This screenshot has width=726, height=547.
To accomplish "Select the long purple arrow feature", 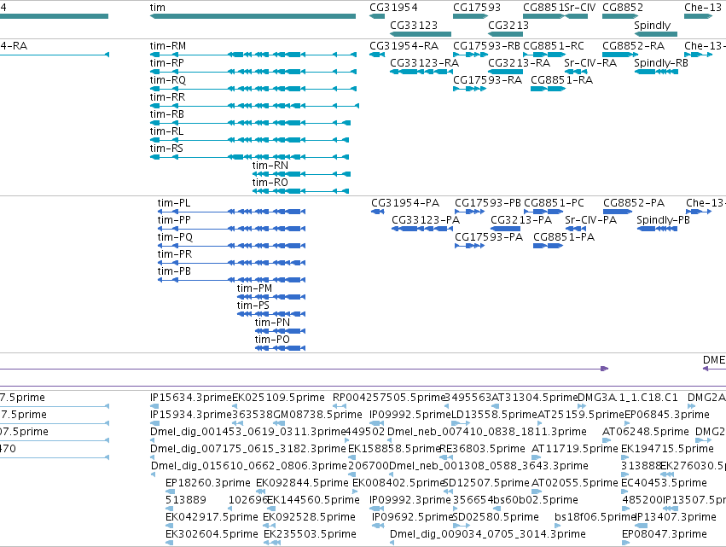I will pyautogui.click(x=304, y=369).
